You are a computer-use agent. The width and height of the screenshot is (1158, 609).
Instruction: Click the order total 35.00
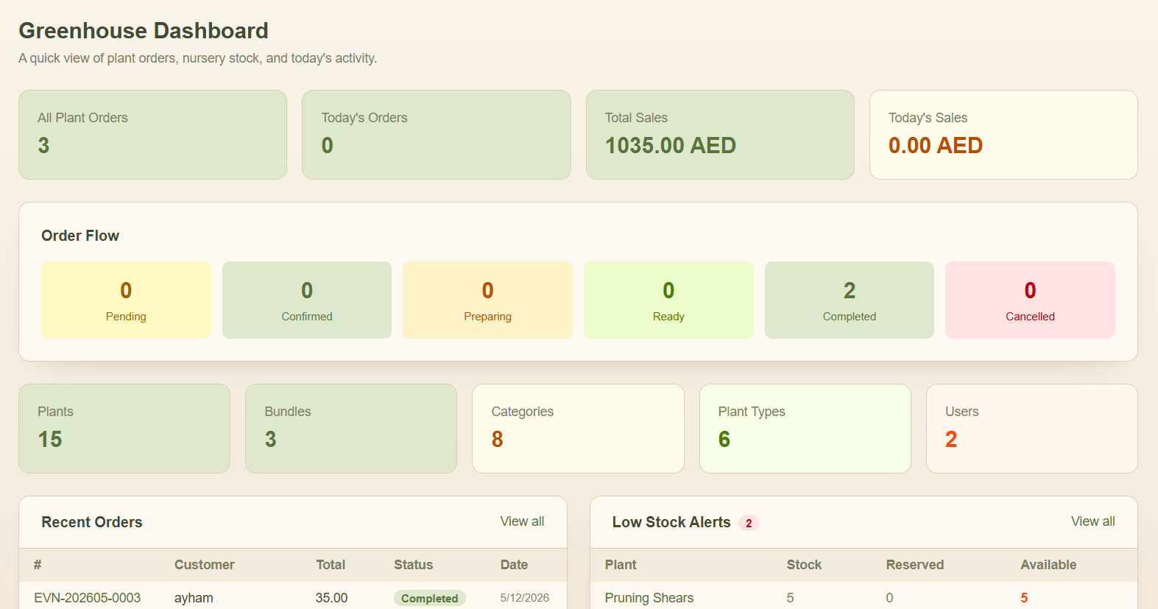331,598
